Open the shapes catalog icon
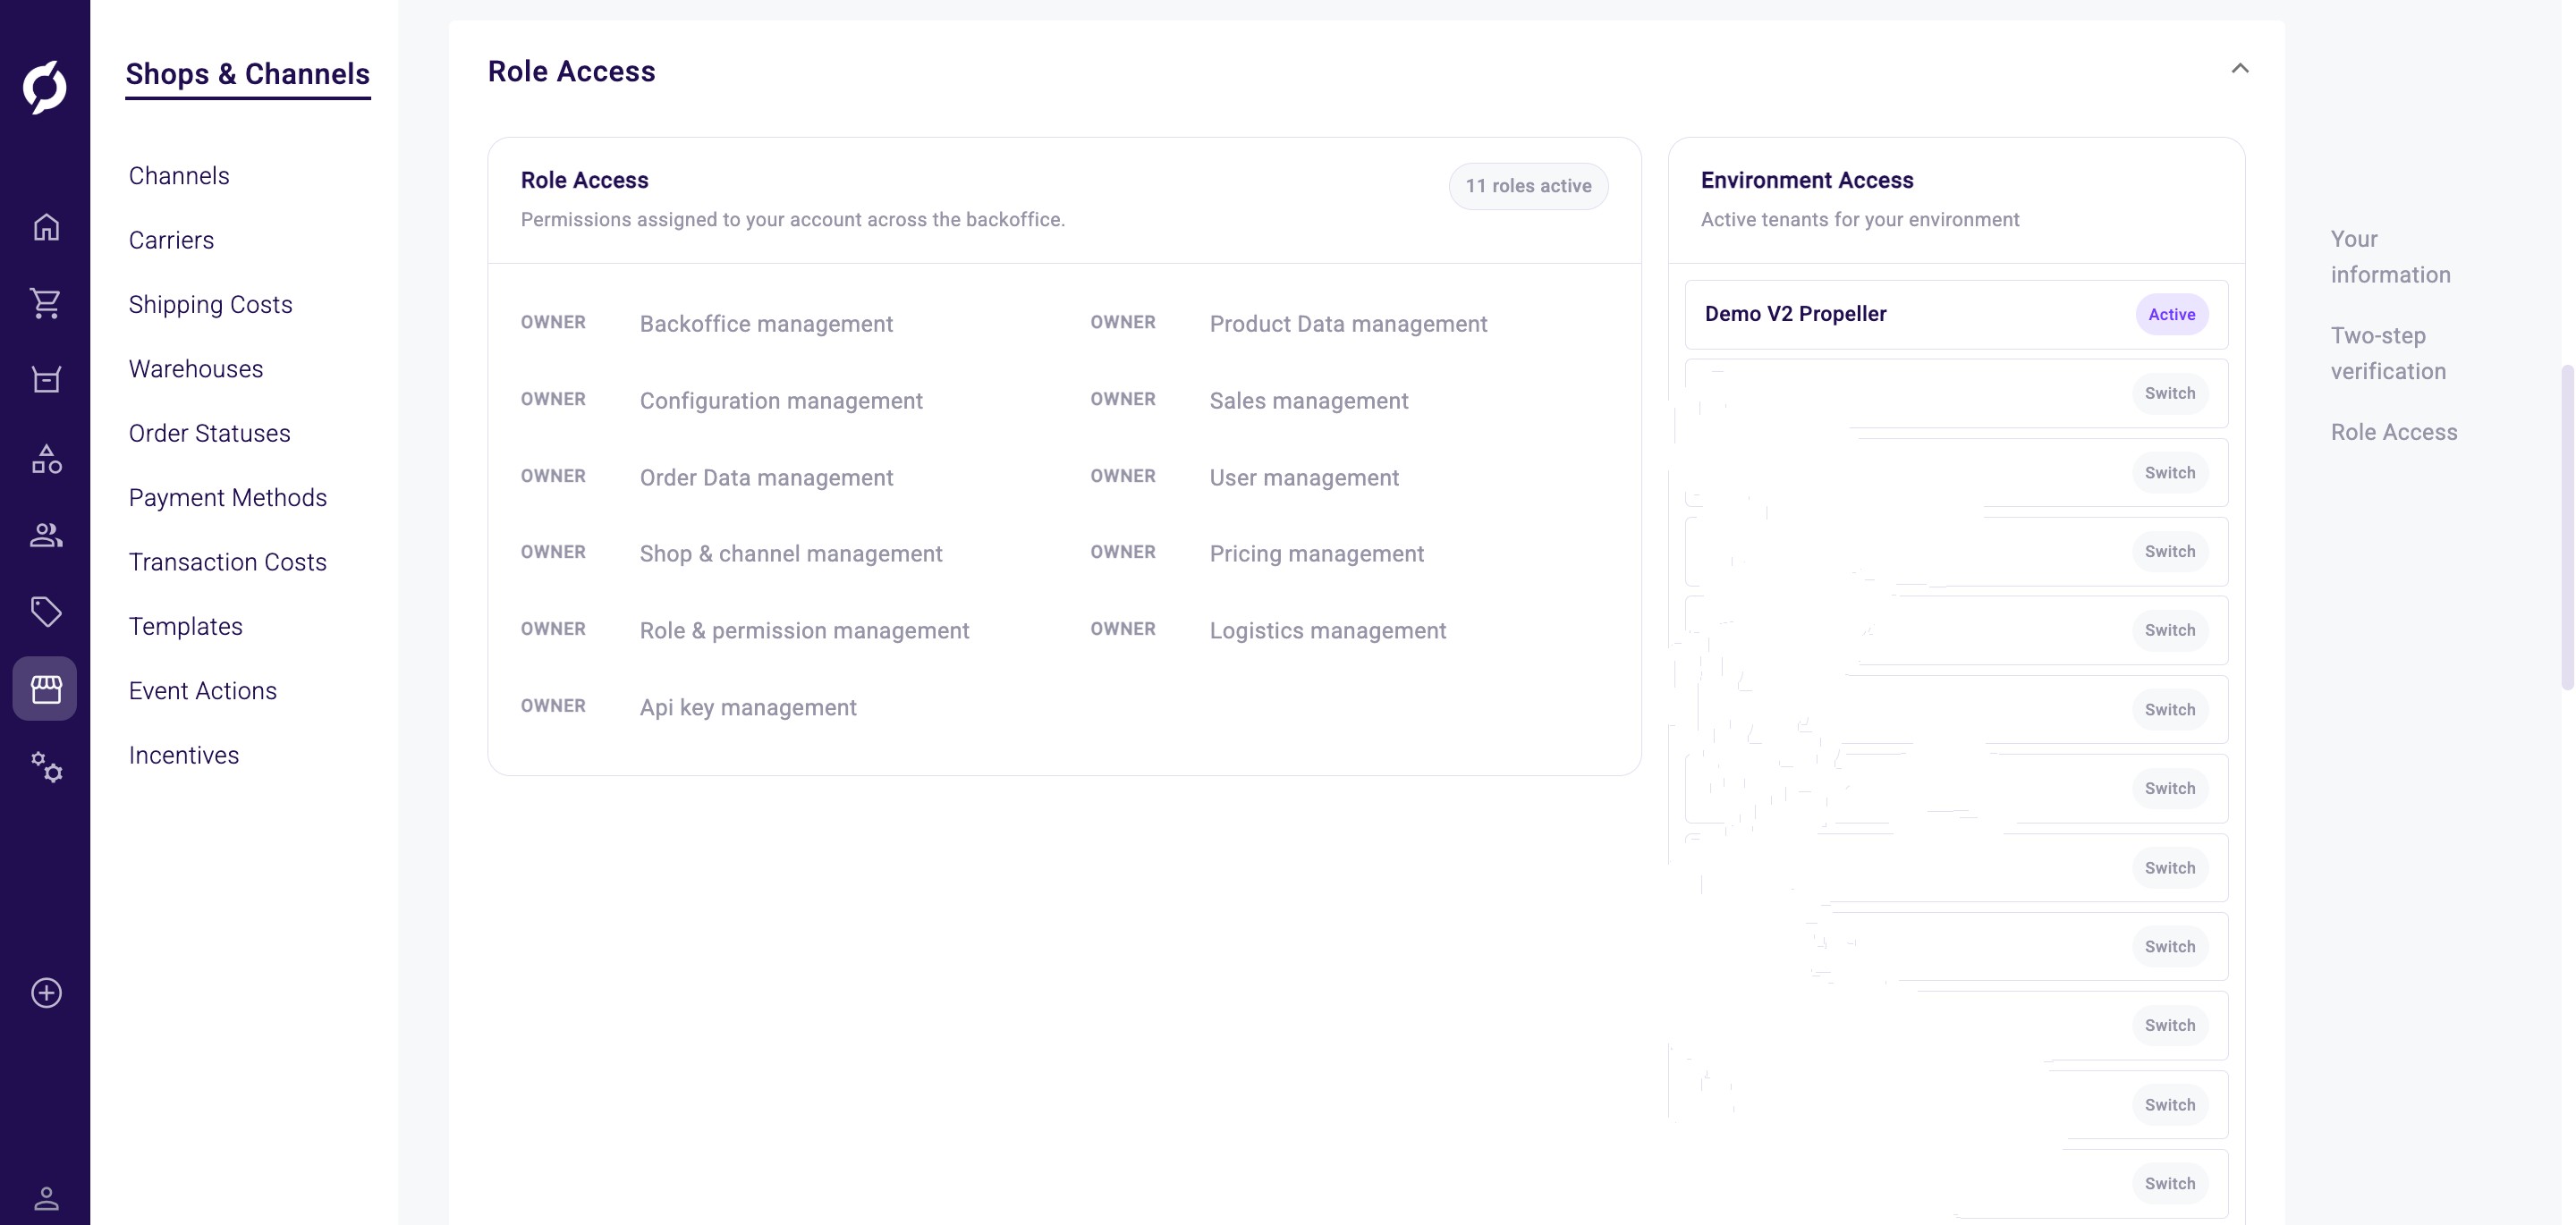Image resolution: width=2576 pixels, height=1225 pixels. (46, 459)
